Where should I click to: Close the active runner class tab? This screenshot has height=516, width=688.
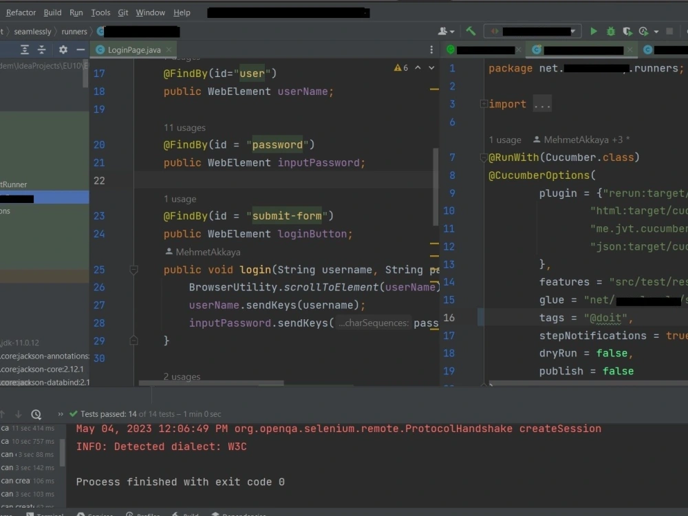click(x=630, y=50)
